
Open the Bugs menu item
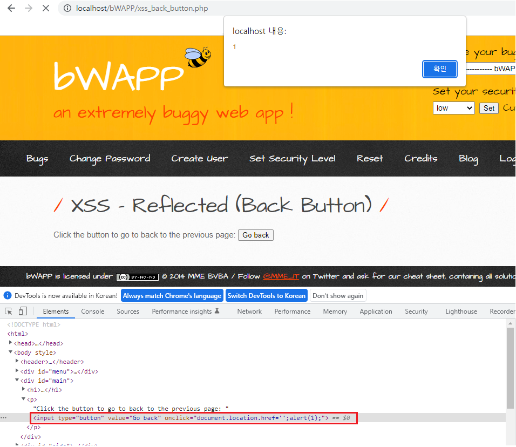tap(37, 159)
